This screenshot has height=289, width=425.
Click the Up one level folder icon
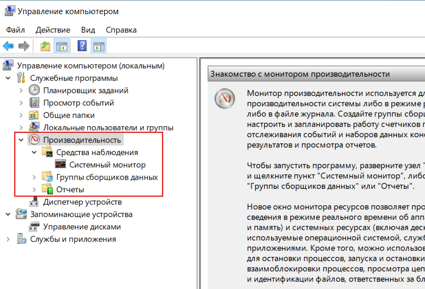45,46
